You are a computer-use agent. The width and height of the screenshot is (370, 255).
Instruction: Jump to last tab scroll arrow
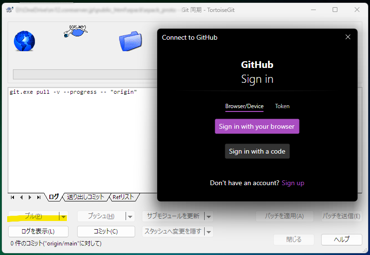point(39,197)
